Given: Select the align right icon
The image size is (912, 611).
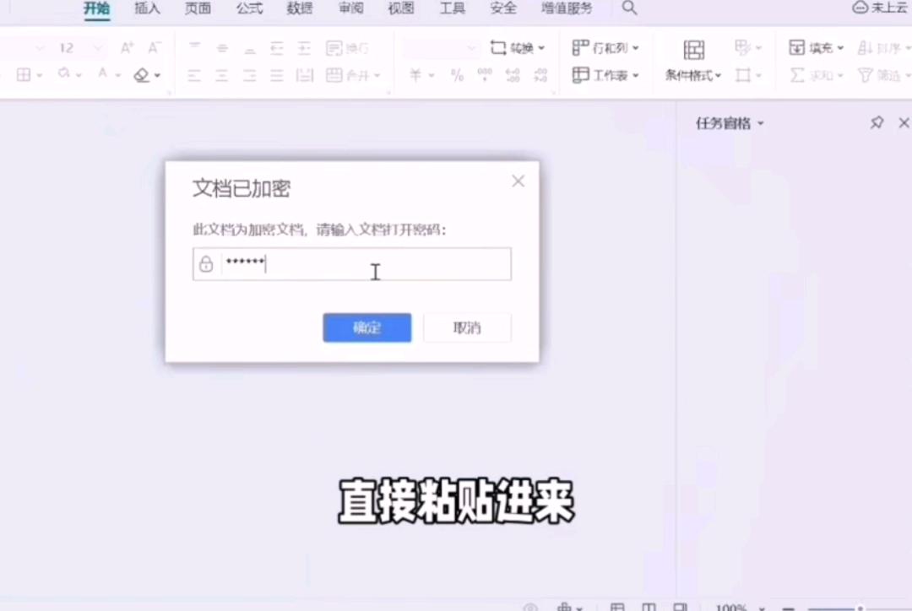Looking at the screenshot, I should point(249,75).
